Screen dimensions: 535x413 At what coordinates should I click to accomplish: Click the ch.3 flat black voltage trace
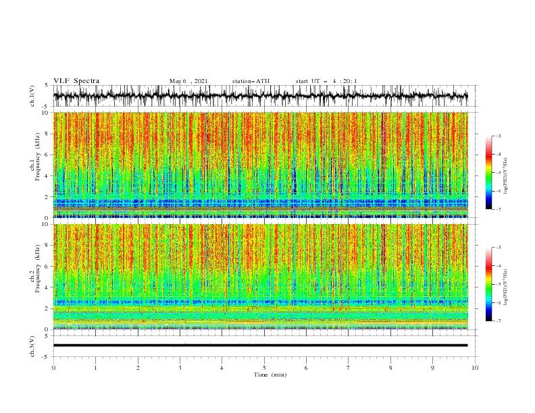point(260,346)
